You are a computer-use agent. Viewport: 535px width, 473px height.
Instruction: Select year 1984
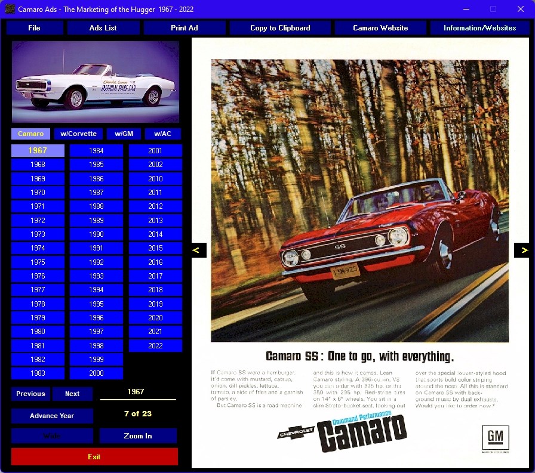(x=96, y=151)
